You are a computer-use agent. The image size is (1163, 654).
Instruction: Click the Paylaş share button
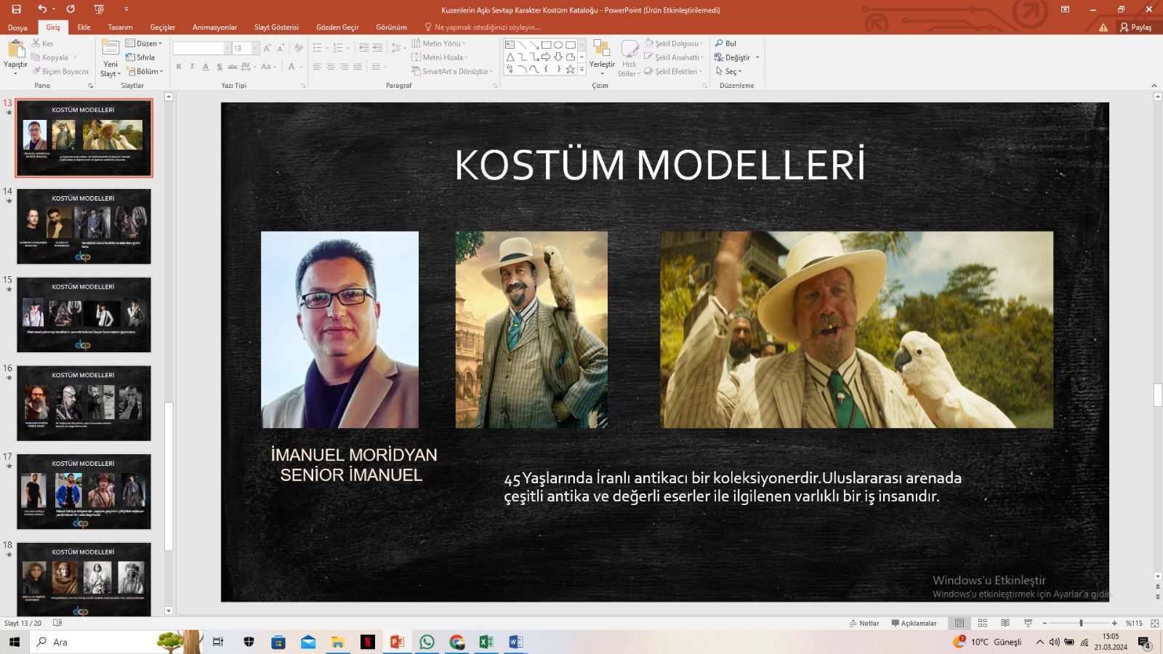[1136, 28]
